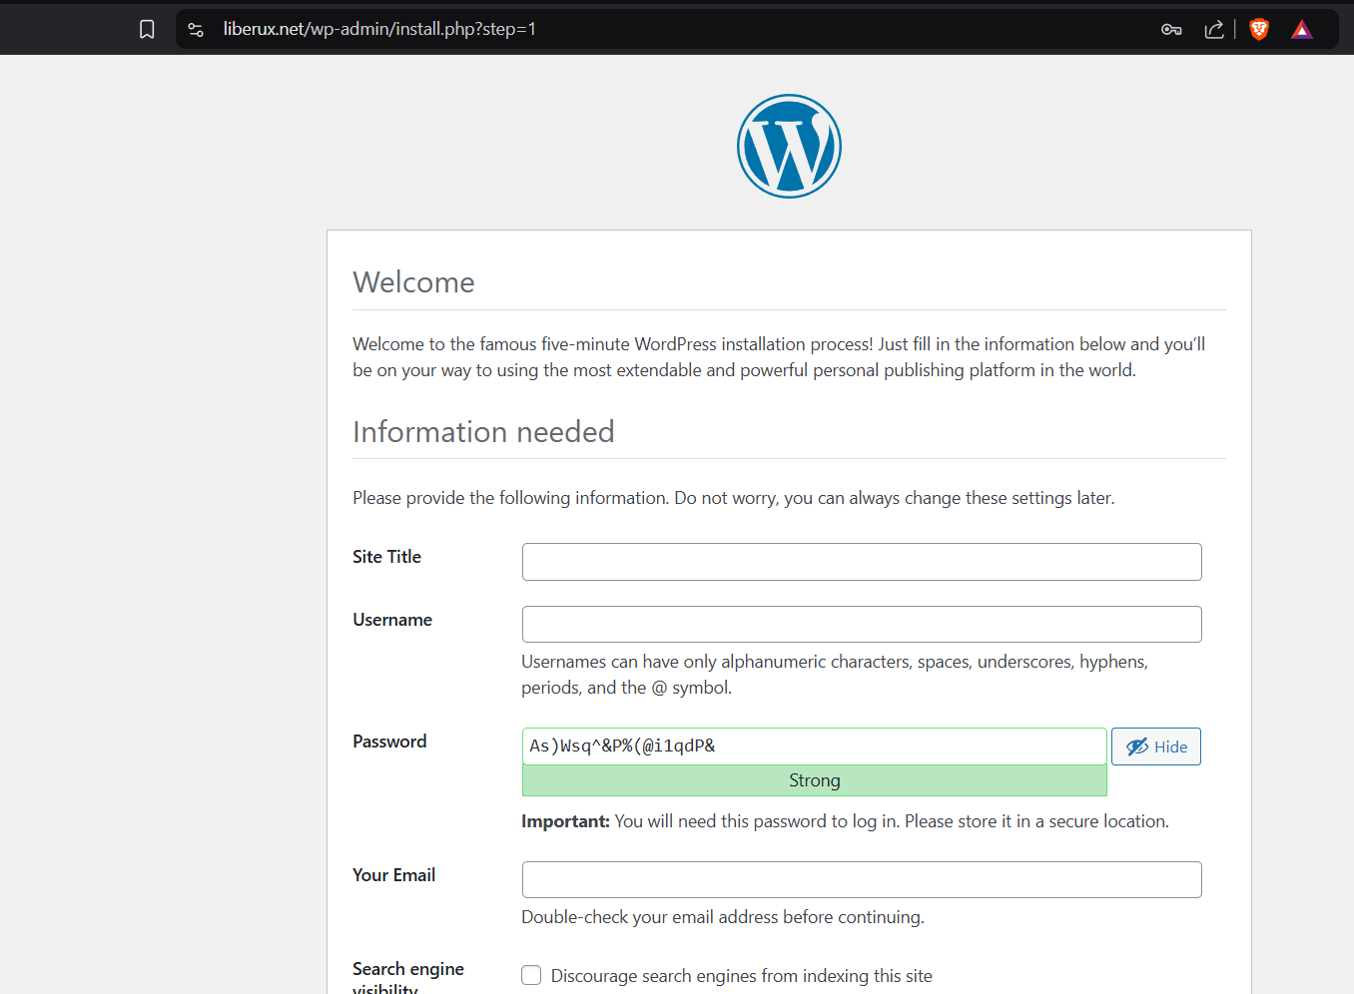Hide the password with the Hide button
This screenshot has height=994, width=1354.
coord(1156,746)
